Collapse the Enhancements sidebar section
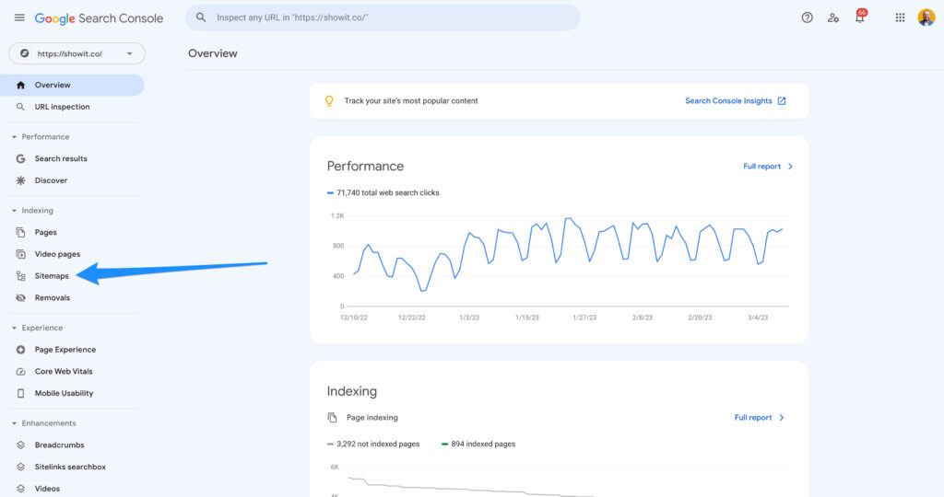The width and height of the screenshot is (944, 497). [x=15, y=423]
